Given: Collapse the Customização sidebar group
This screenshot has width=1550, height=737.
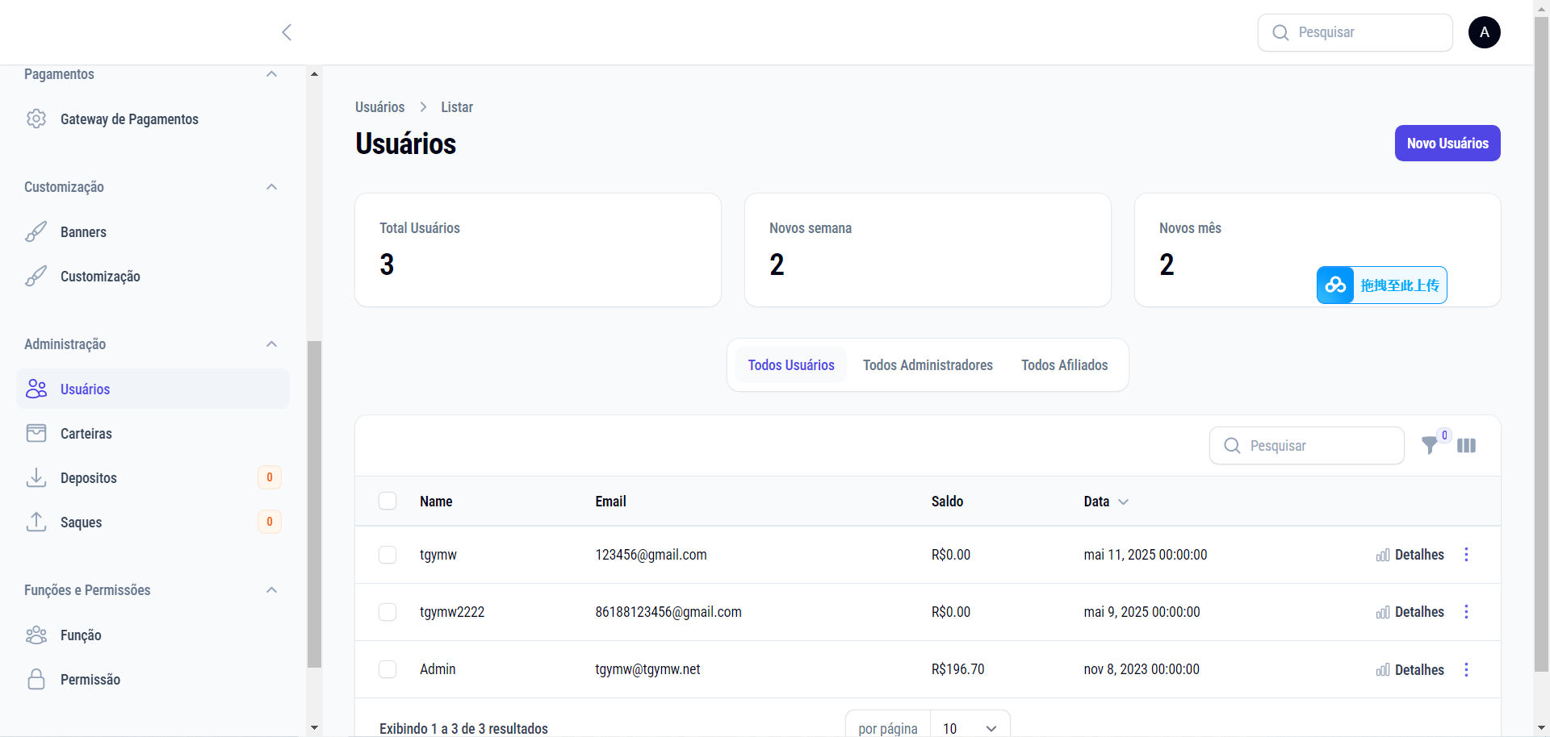Looking at the screenshot, I should click(271, 187).
